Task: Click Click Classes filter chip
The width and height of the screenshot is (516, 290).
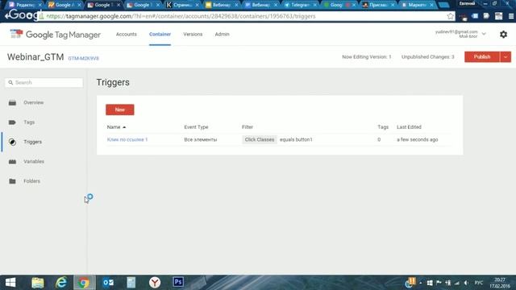Action: [x=260, y=139]
